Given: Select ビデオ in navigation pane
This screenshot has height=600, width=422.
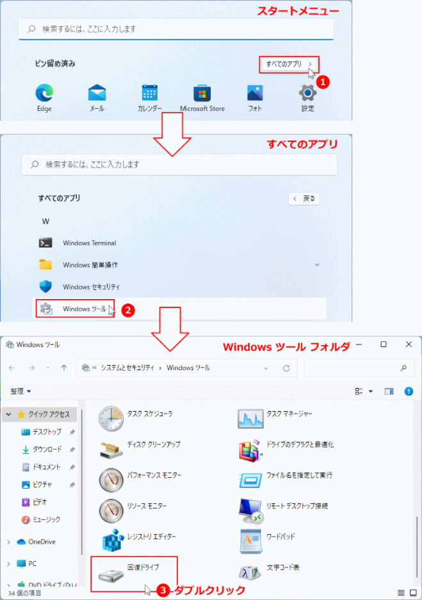Looking at the screenshot, I should [34, 502].
